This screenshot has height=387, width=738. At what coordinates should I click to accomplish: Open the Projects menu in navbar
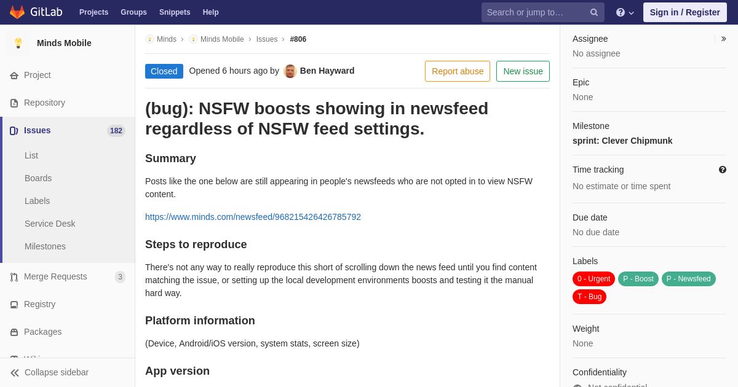93,12
